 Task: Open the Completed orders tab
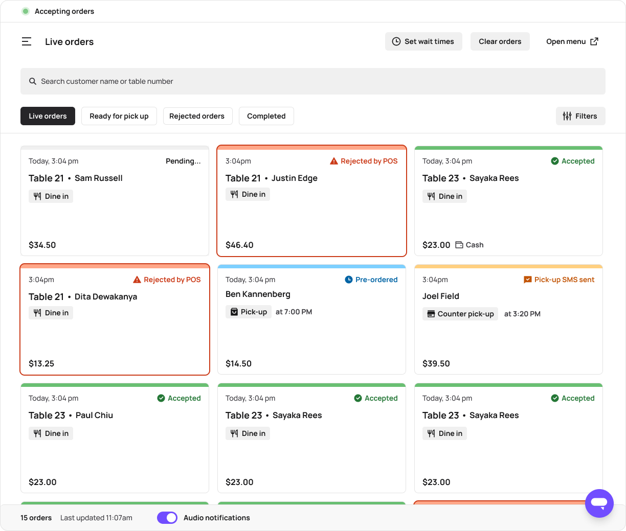(266, 116)
